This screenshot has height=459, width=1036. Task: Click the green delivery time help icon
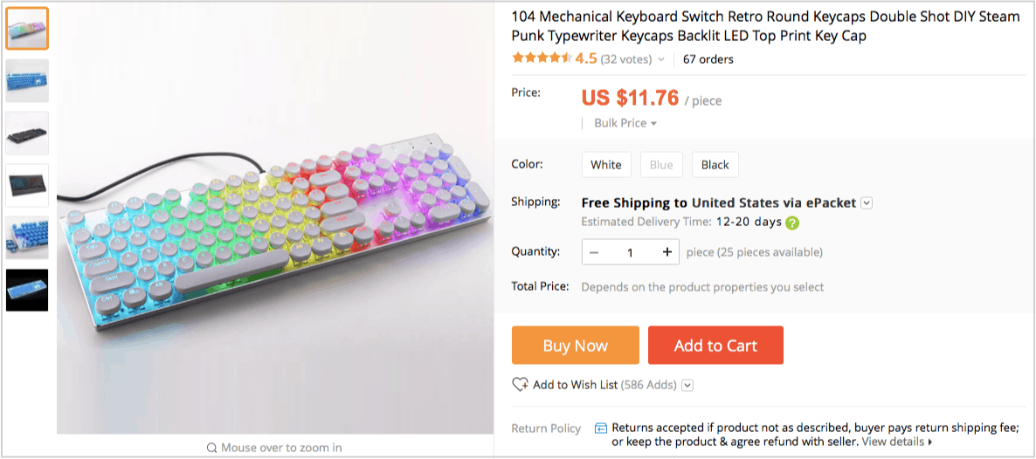[792, 223]
